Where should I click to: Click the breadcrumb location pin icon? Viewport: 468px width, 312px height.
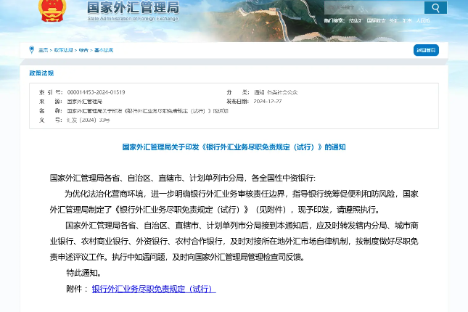(x=32, y=49)
